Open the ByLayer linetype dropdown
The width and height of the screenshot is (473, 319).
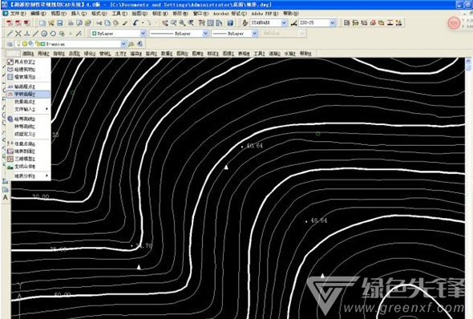(205, 34)
